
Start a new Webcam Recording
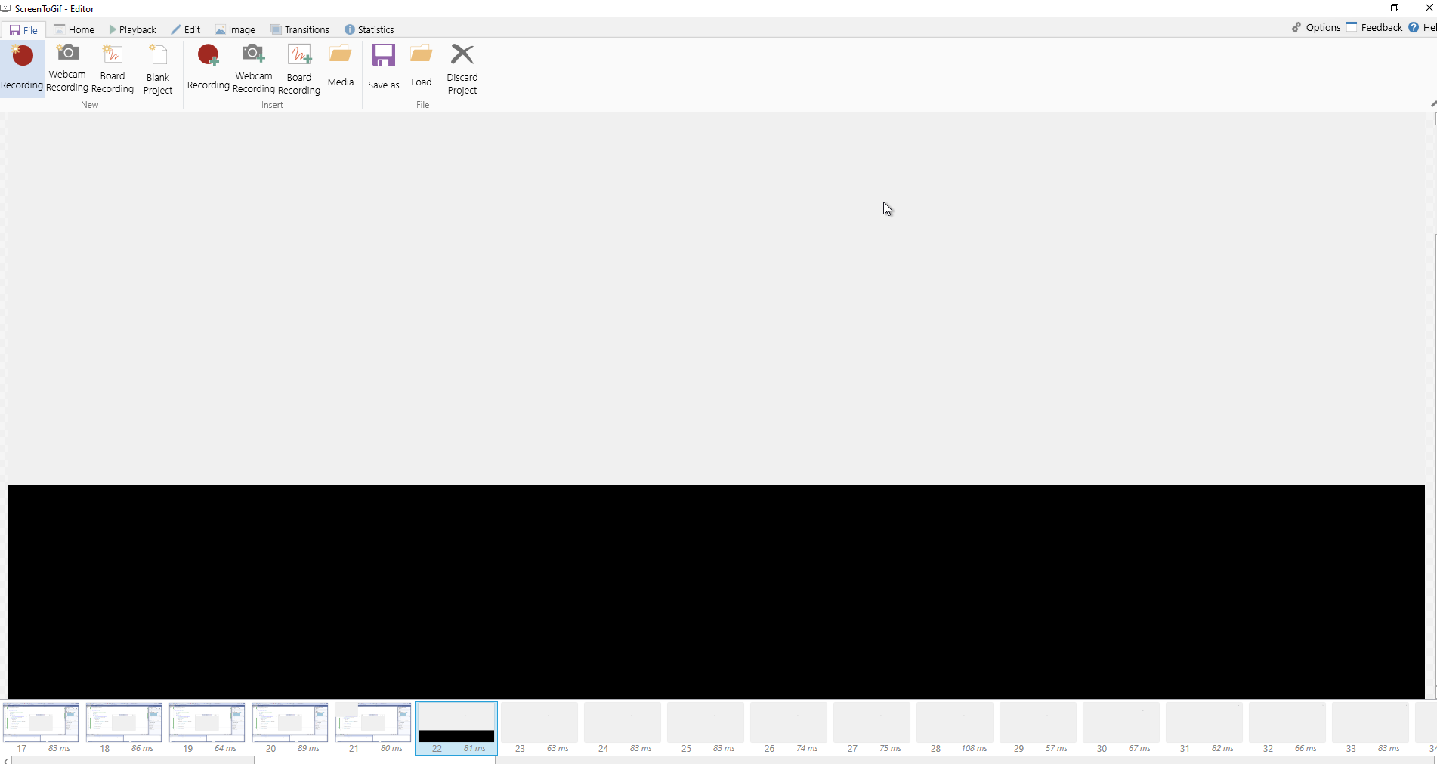pyautogui.click(x=67, y=66)
